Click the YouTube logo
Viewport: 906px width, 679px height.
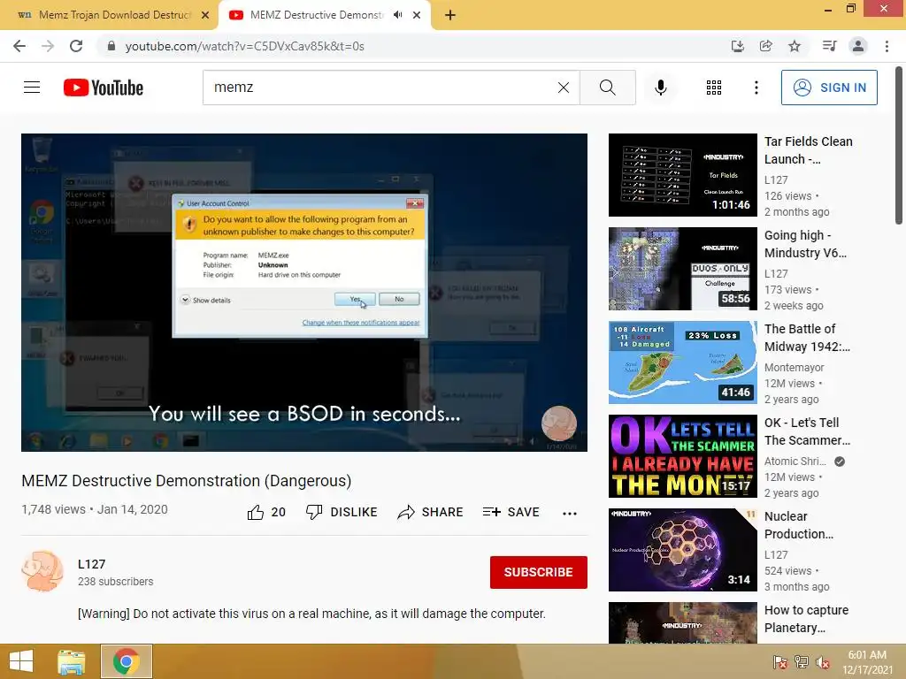pos(104,88)
